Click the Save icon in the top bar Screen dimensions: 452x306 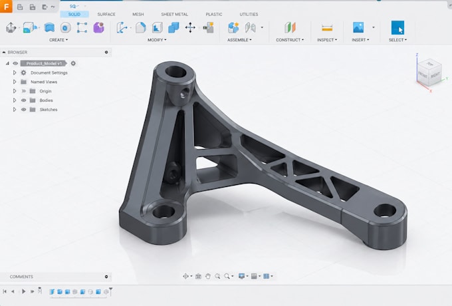pos(33,7)
